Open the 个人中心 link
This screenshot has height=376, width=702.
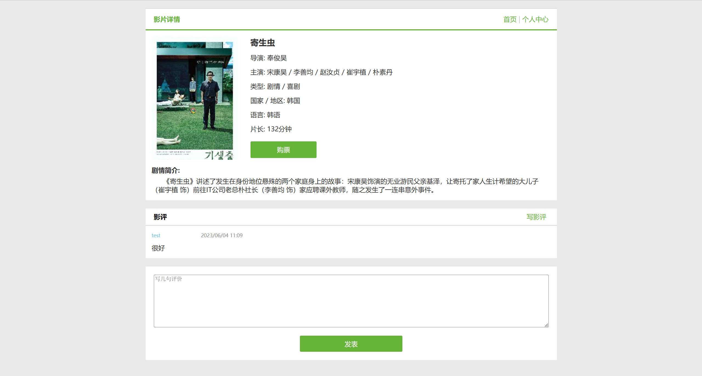click(x=535, y=19)
